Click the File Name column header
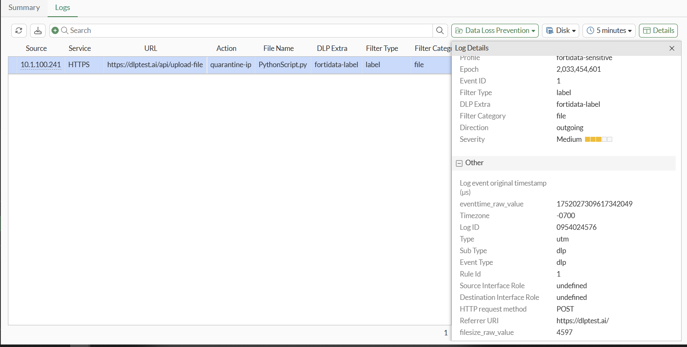This screenshot has height=347, width=687. click(279, 48)
